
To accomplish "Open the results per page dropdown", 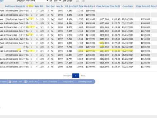I will click(x=57, y=1).
